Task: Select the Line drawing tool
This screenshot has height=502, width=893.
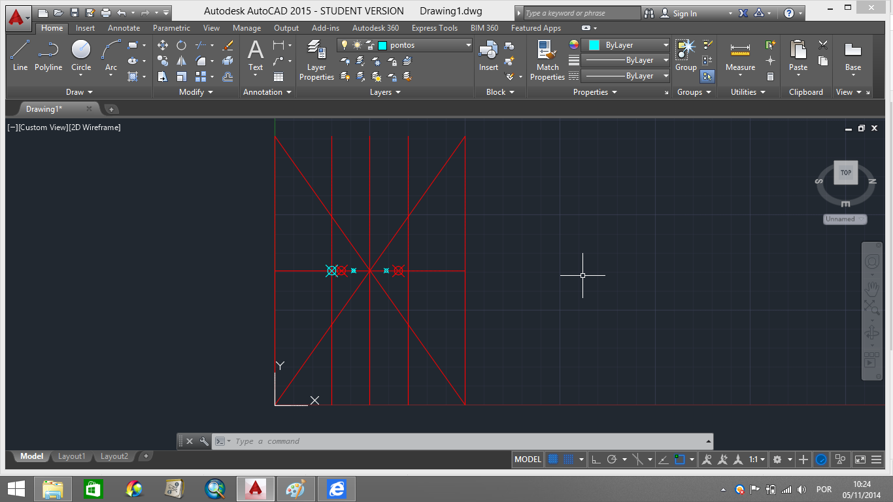Action: pos(20,55)
